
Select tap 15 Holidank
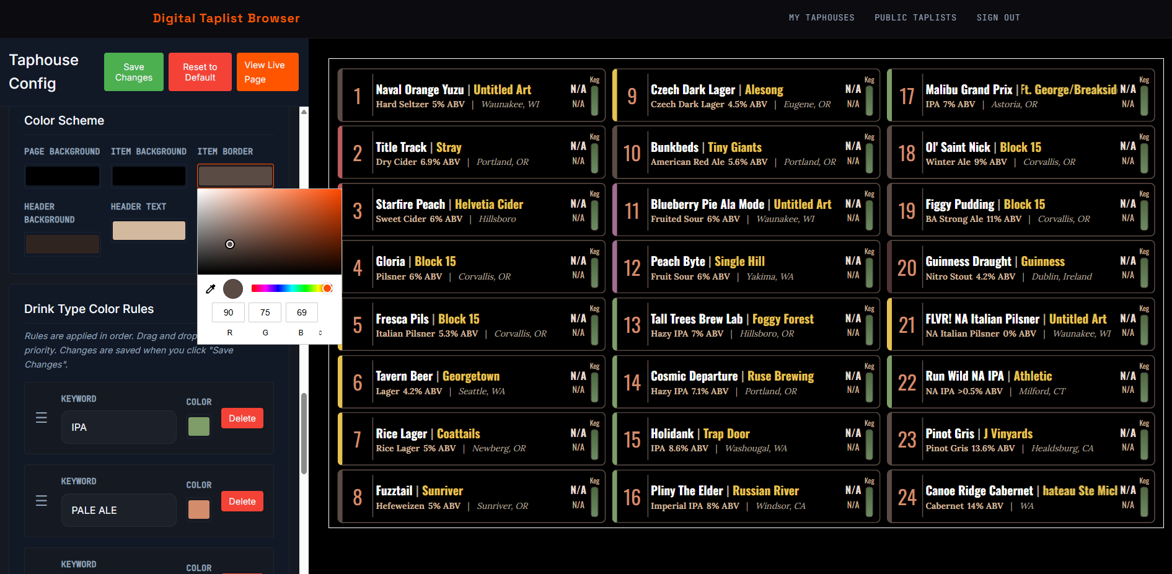click(x=746, y=439)
